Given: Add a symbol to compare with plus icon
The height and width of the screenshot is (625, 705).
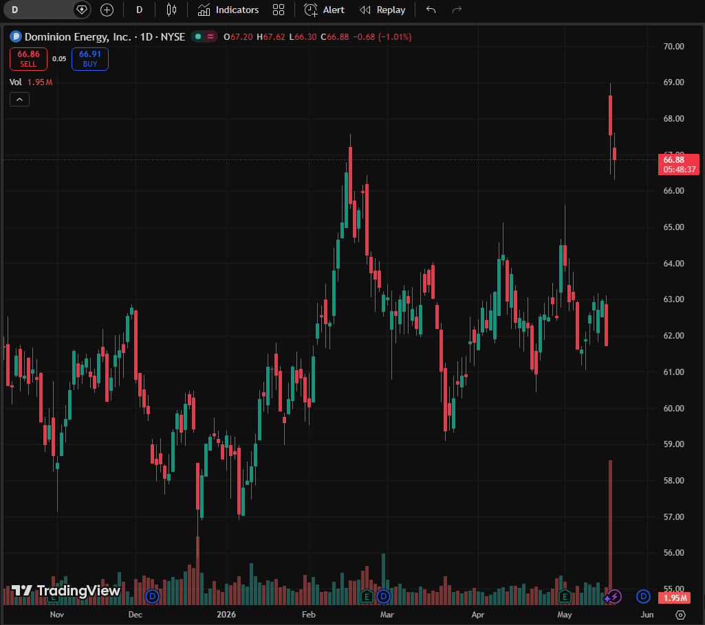Looking at the screenshot, I should [x=107, y=10].
